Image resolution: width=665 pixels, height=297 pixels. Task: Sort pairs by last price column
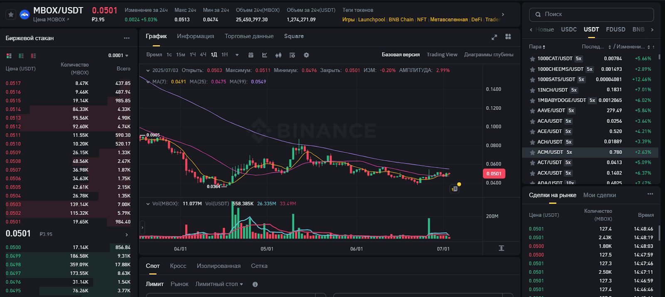tap(596, 47)
